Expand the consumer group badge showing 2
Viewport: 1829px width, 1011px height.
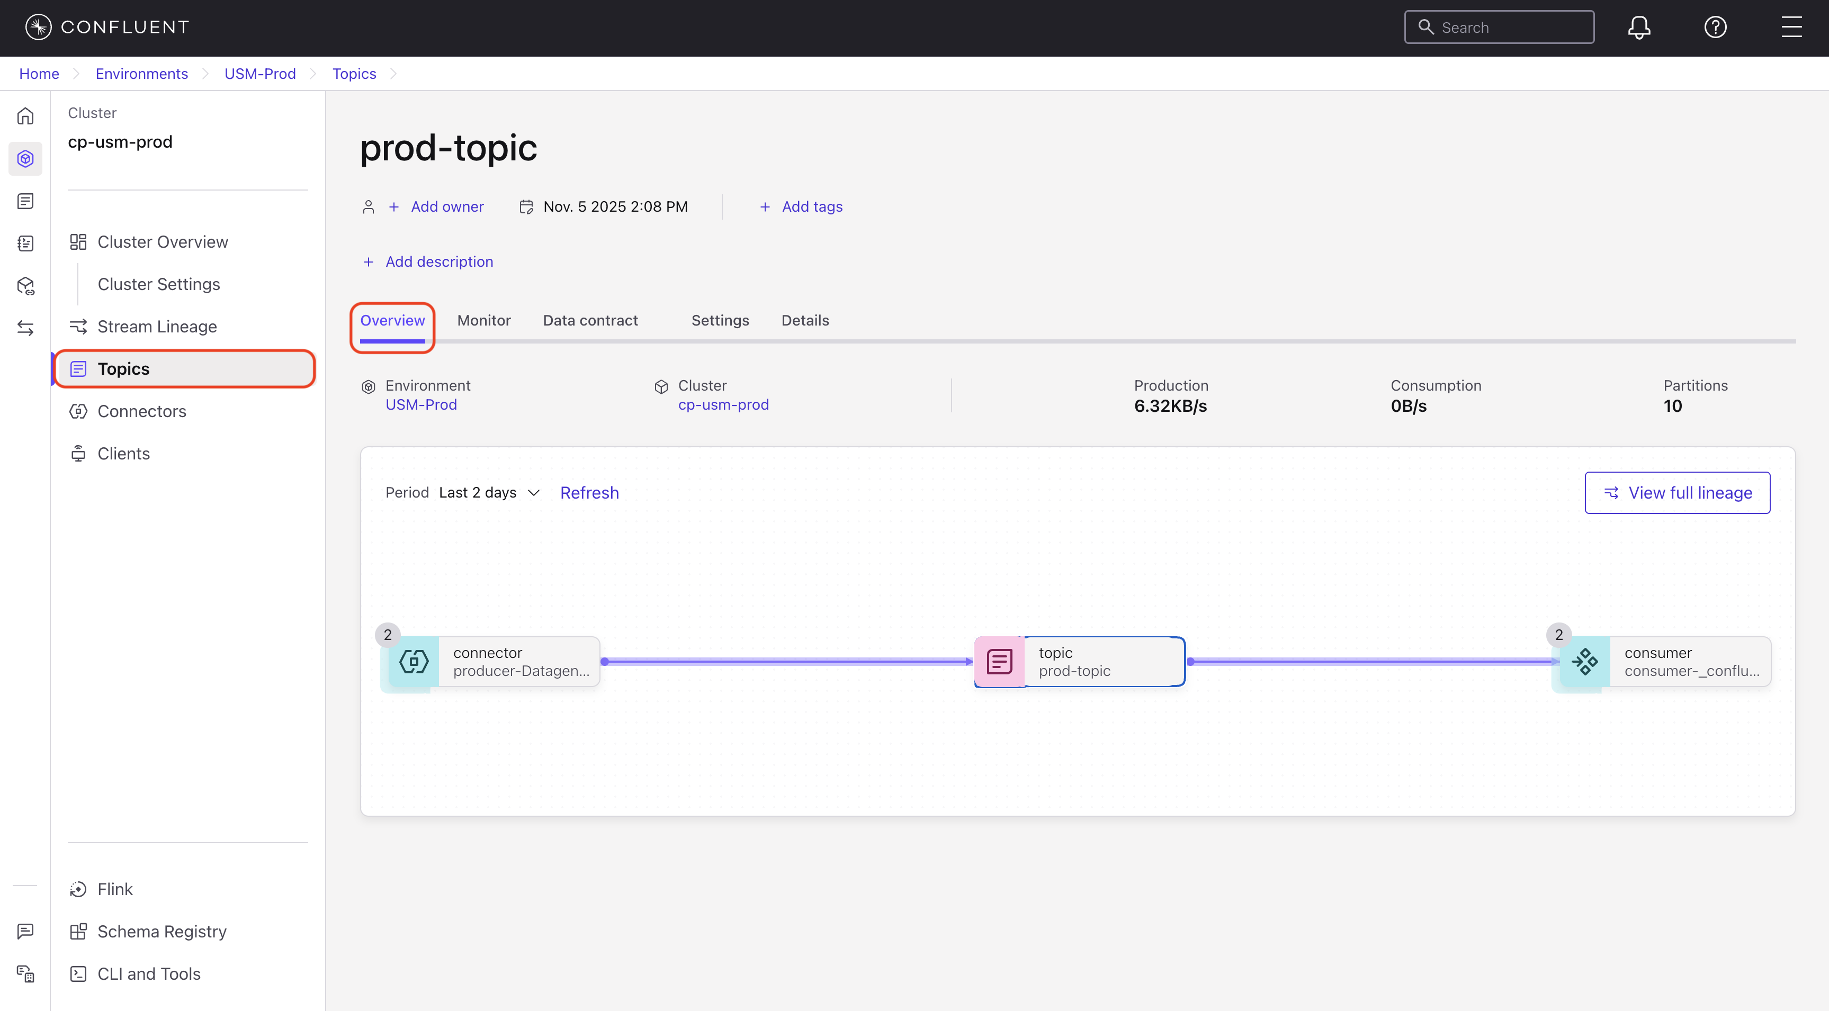point(1558,635)
